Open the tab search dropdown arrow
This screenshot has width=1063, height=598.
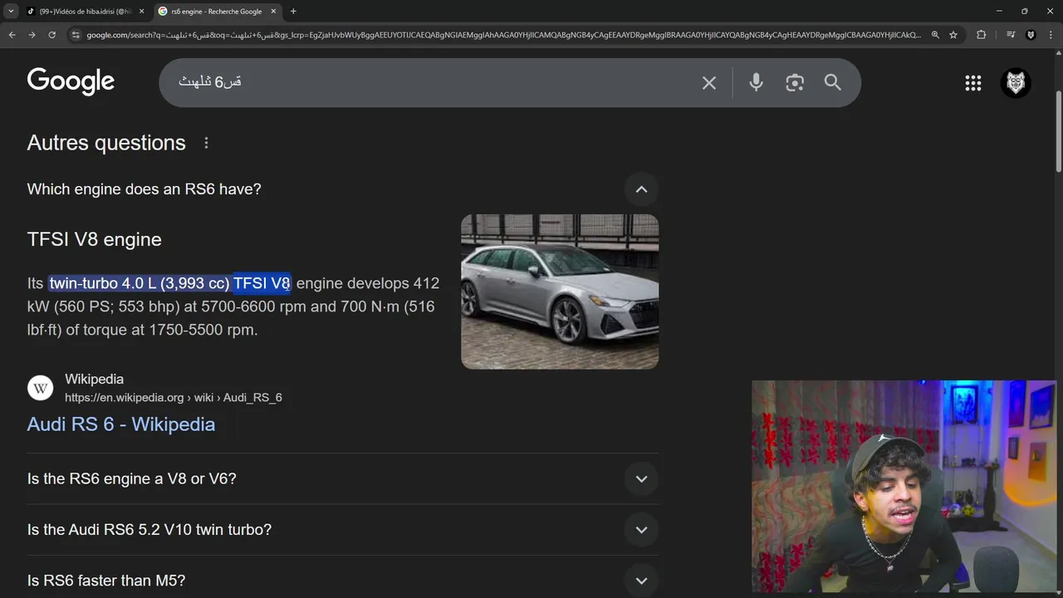[x=11, y=12]
